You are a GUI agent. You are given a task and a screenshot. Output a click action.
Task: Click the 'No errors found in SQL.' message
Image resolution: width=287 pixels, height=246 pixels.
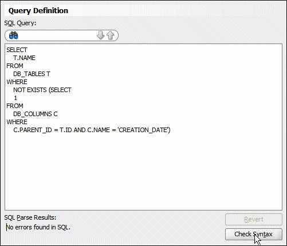[x=38, y=227]
